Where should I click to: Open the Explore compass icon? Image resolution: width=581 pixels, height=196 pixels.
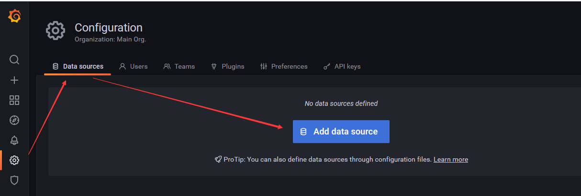pos(14,120)
